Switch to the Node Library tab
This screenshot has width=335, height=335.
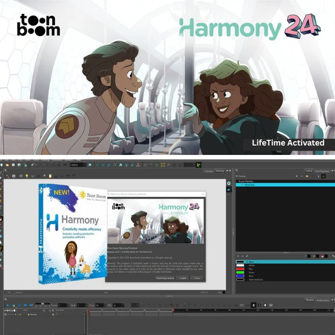[322, 300]
